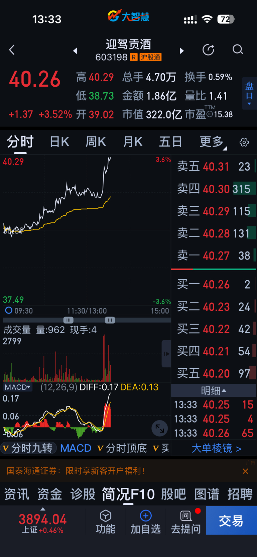This screenshot has height=557, width=257.
Task: Open the 国泰海通证券 account promotion
Action: click(x=76, y=471)
